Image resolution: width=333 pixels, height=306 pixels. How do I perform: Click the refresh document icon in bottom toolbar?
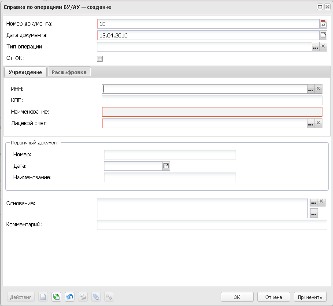56,297
